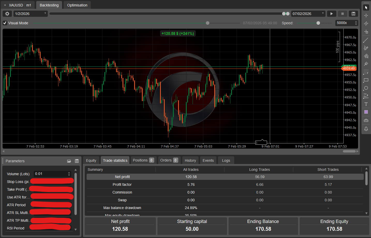Open backtesting settings with the gear icon
This screenshot has height=238, width=371.
tap(7, 14)
